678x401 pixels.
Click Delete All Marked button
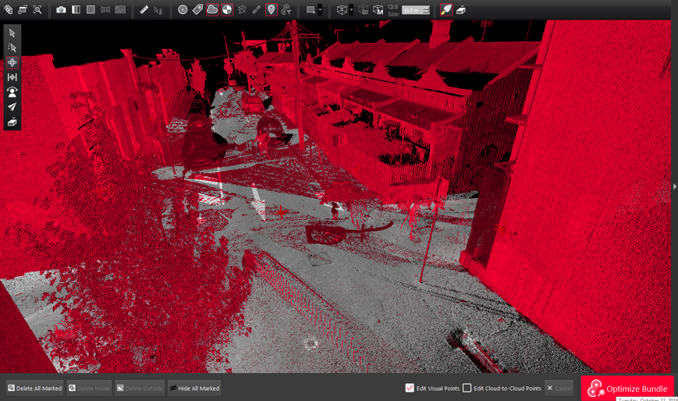(x=34, y=388)
